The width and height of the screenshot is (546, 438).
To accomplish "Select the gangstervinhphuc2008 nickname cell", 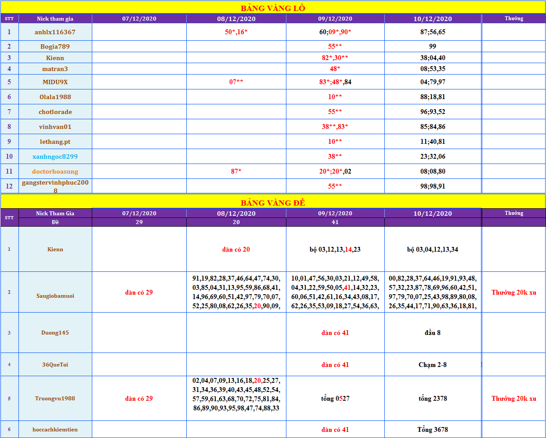I will (55, 186).
